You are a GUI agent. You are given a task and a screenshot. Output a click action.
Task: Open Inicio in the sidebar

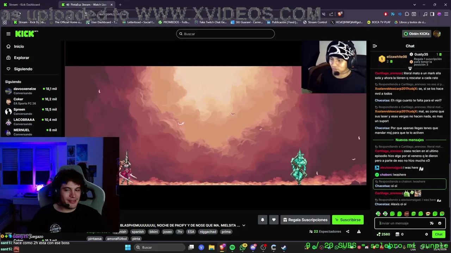pos(15,46)
